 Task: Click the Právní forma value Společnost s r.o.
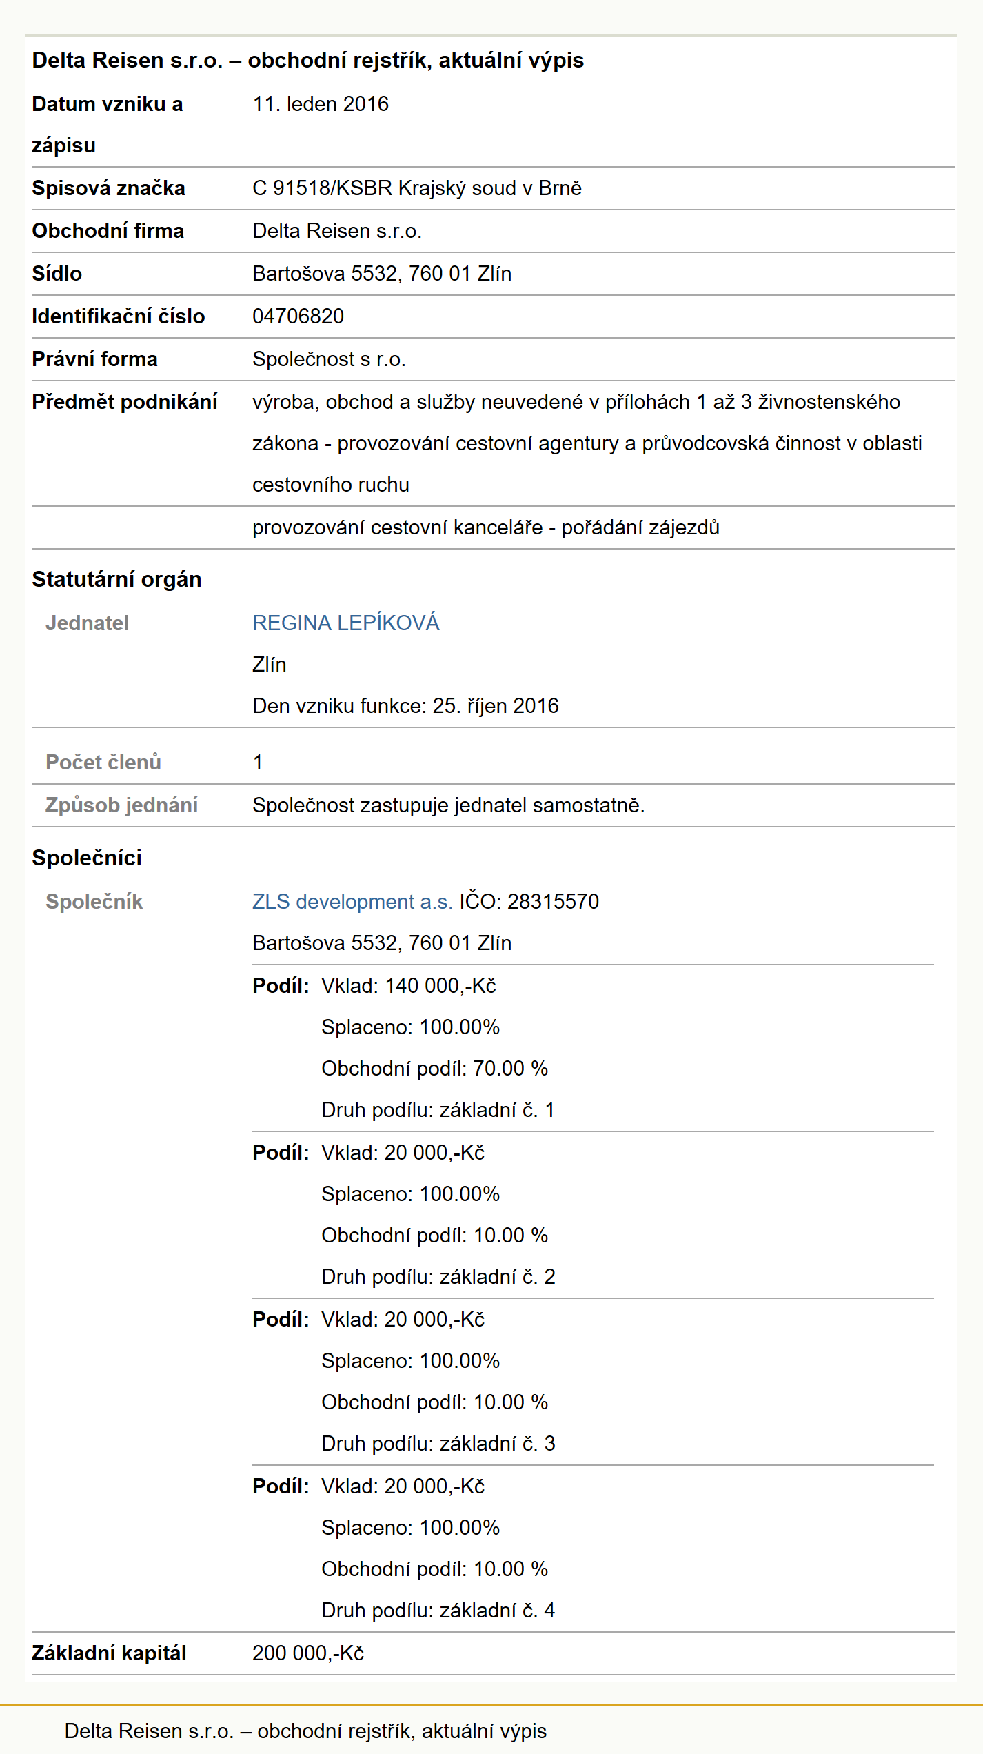pyautogui.click(x=329, y=359)
